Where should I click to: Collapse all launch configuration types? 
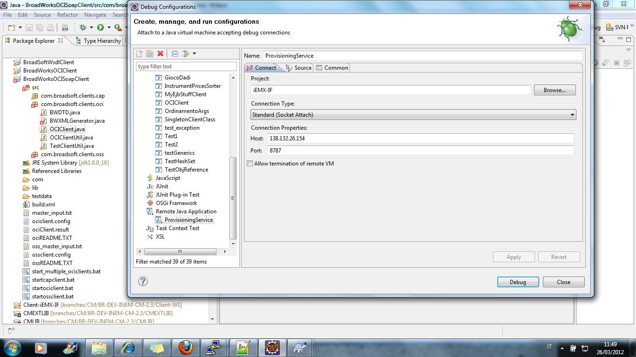pyautogui.click(x=175, y=53)
